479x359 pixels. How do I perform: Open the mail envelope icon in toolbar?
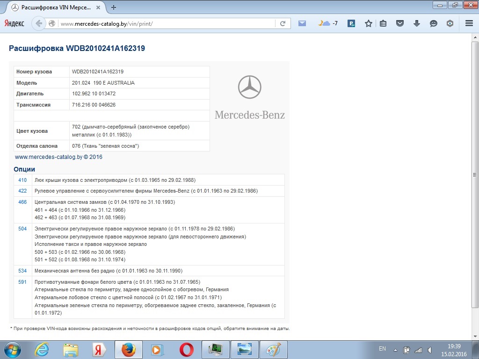tap(302, 23)
